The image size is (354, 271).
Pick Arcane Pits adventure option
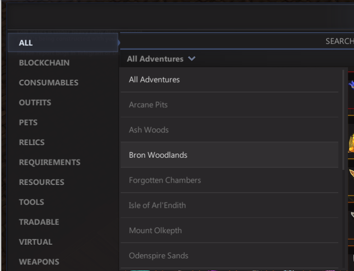coord(148,105)
